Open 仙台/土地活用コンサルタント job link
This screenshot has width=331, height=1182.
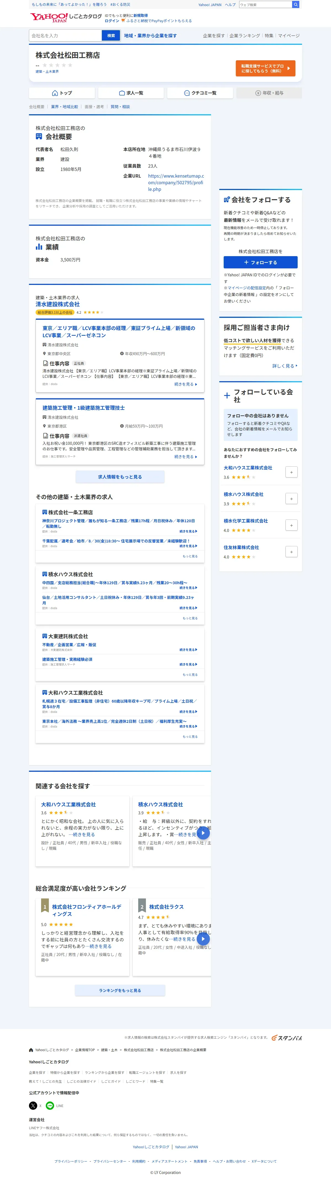(118, 600)
